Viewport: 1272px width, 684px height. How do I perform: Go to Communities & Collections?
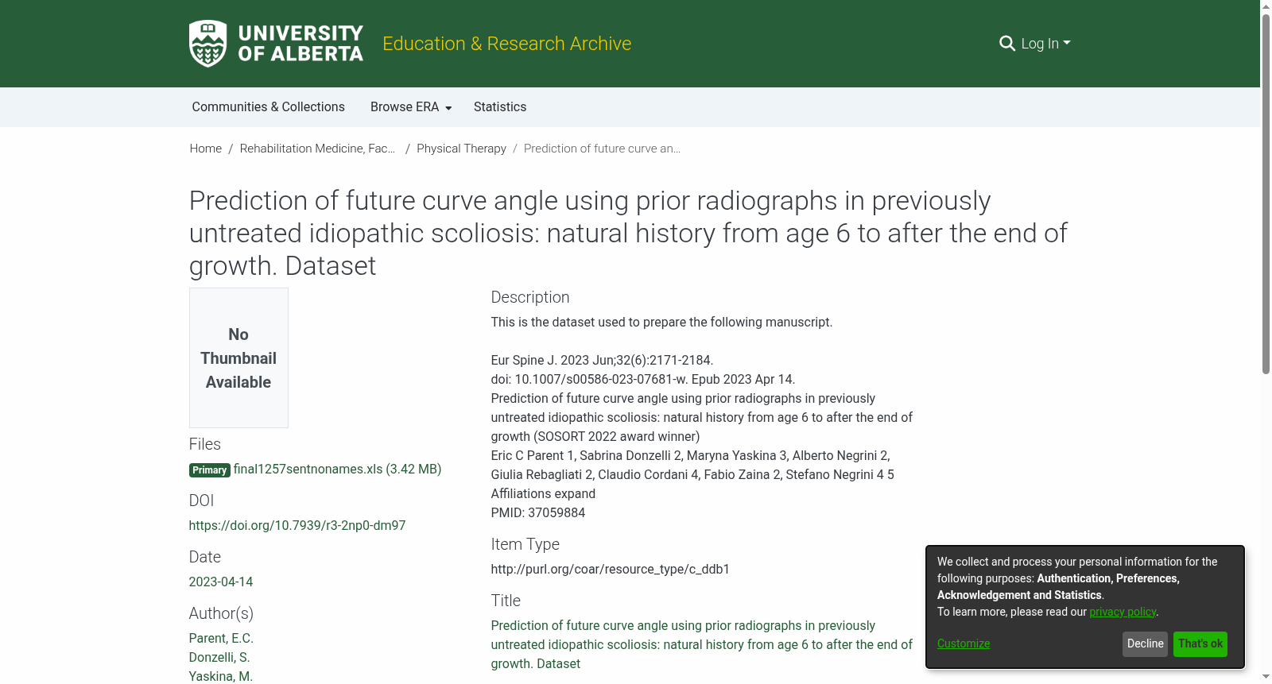point(268,107)
